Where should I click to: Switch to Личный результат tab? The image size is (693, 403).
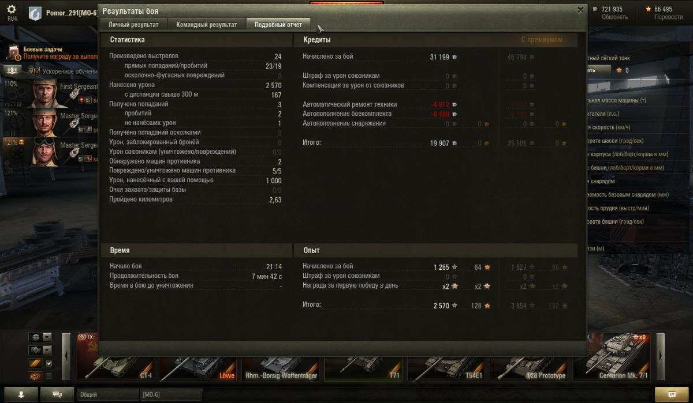pos(133,24)
